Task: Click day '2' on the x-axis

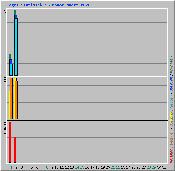Action: (16, 167)
